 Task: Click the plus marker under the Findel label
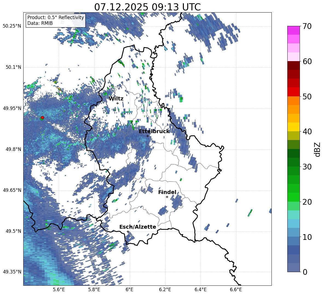(x=167, y=197)
